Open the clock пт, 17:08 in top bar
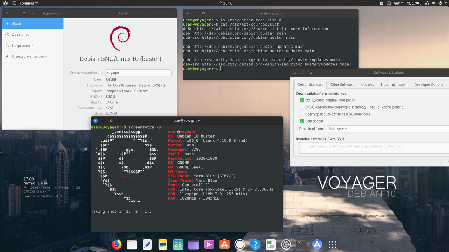449x252 pixels. point(414,3)
